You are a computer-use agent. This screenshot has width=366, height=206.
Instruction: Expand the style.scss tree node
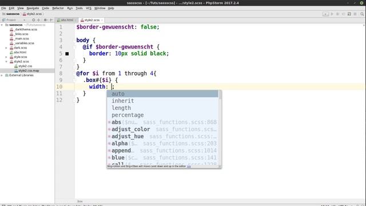(x=6, y=57)
